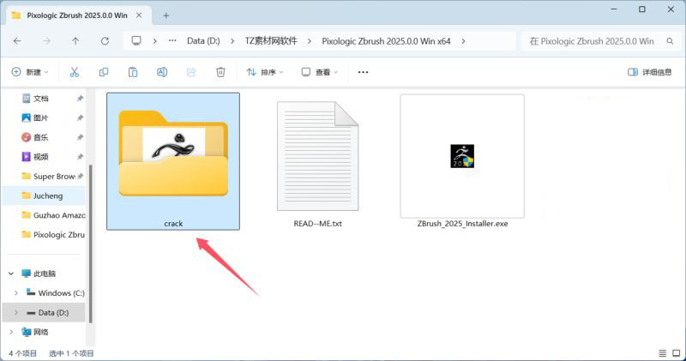This screenshot has width=686, height=361.
Task: Click the navigation pane scrollbar
Action: (91, 244)
